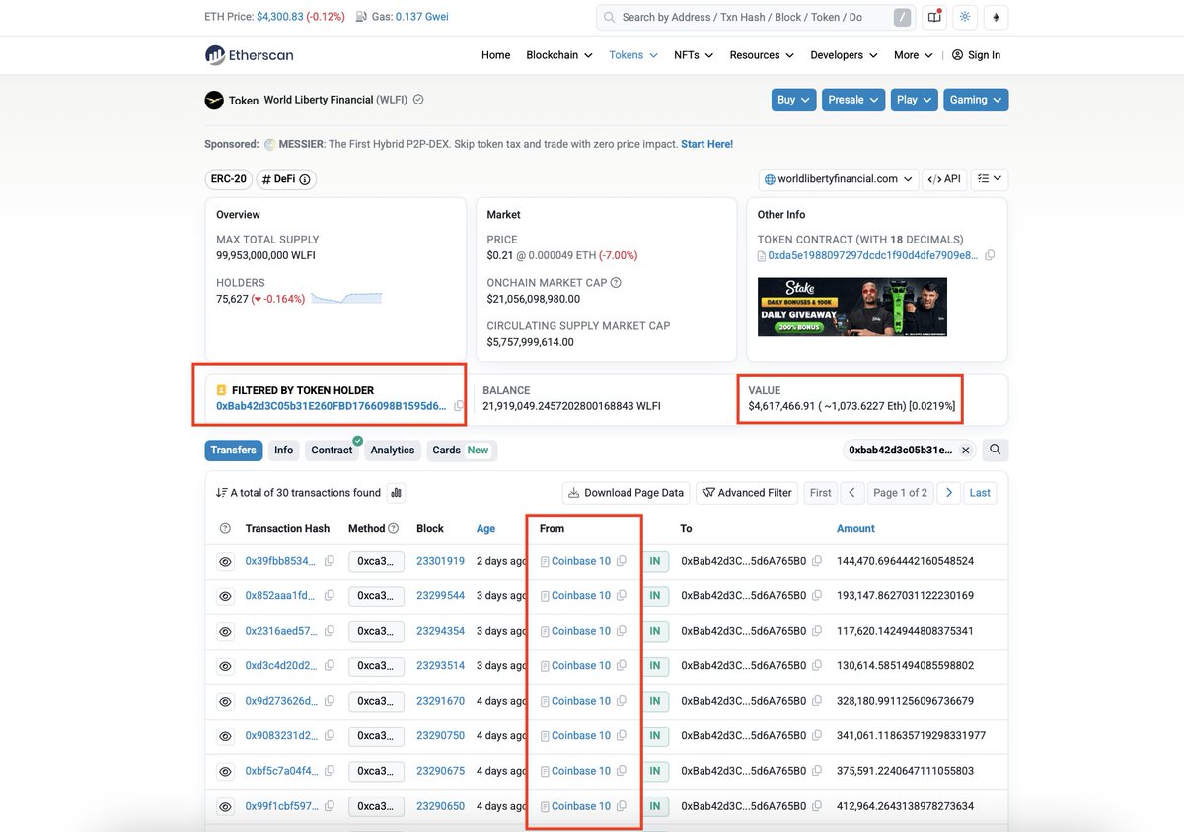Preview transaction 0x39fbb8534 via eye icon
Image resolution: width=1184 pixels, height=832 pixels.
(225, 560)
